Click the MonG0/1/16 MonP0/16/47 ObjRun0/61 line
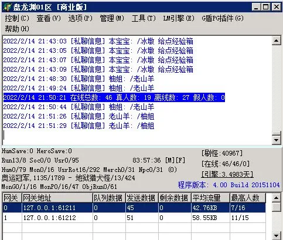 tap(59, 187)
